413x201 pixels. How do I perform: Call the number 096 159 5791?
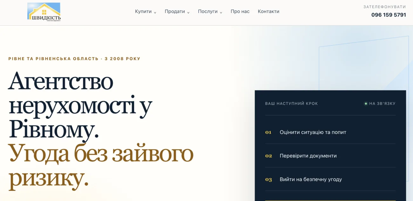(389, 15)
